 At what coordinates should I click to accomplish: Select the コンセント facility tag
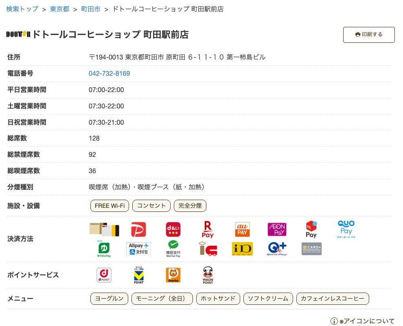151,206
